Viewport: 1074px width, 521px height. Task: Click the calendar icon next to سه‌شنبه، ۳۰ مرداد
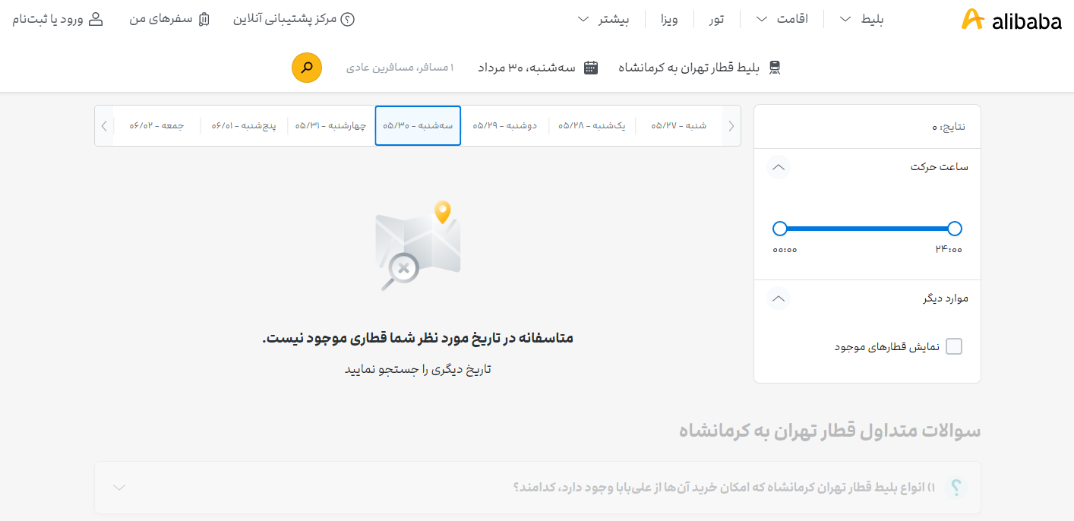click(592, 67)
